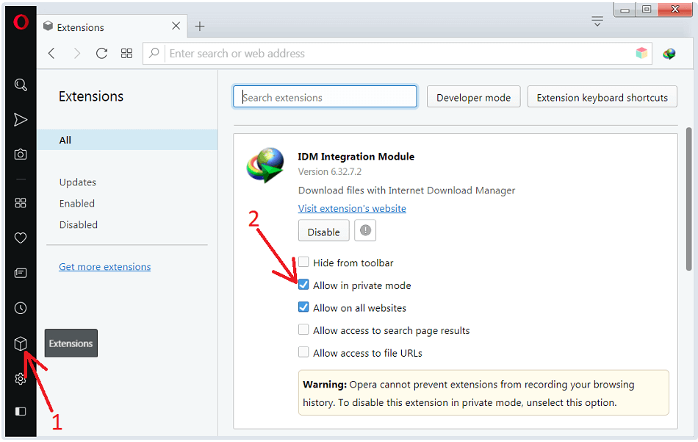Image resolution: width=698 pixels, height=442 pixels.
Task: Click the IDM Integration Module logo
Action: (266, 165)
